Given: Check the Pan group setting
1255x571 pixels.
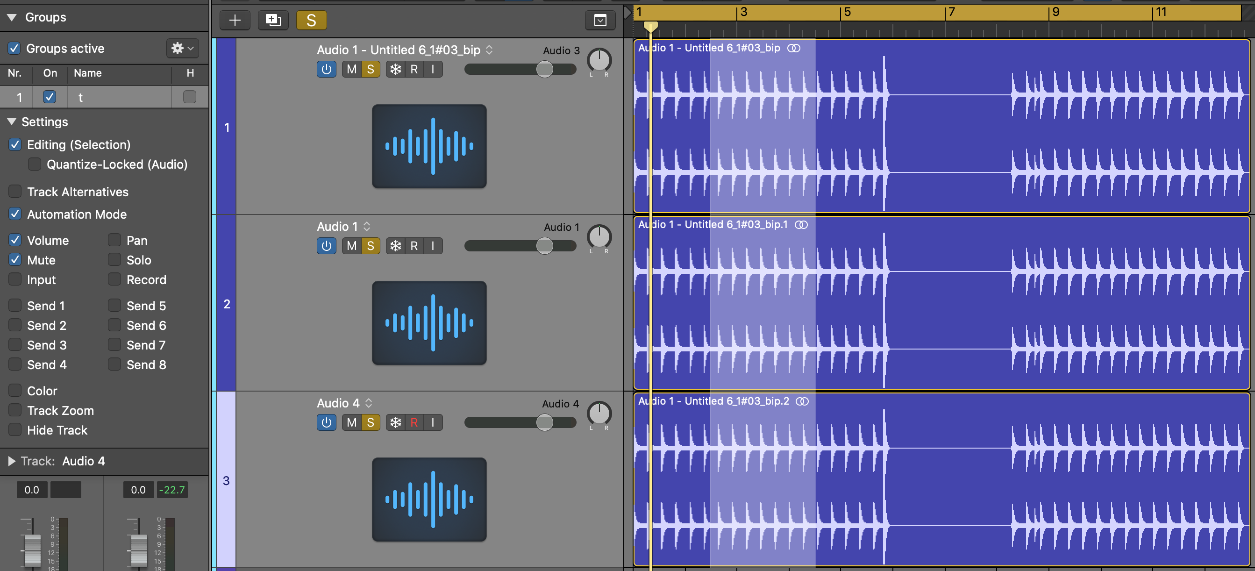Looking at the screenshot, I should point(114,240).
